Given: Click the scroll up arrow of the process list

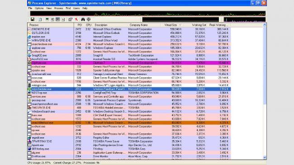Looking at the screenshot, I should point(265,25).
